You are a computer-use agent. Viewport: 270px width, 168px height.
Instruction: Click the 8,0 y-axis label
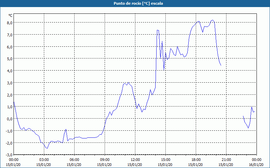(x=9, y=23)
